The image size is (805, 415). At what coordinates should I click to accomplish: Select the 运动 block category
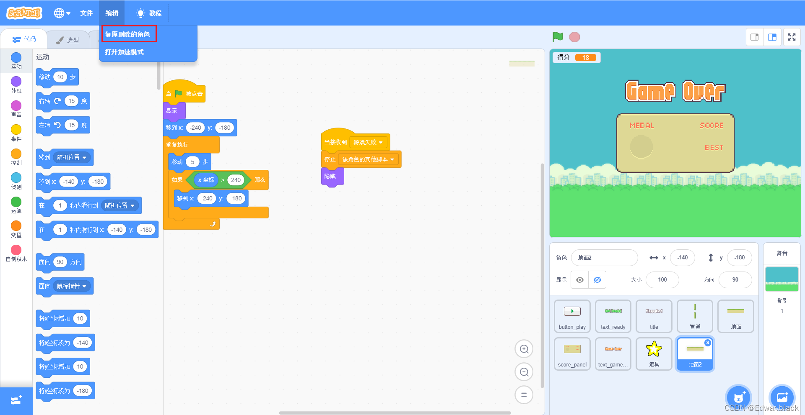click(16, 61)
